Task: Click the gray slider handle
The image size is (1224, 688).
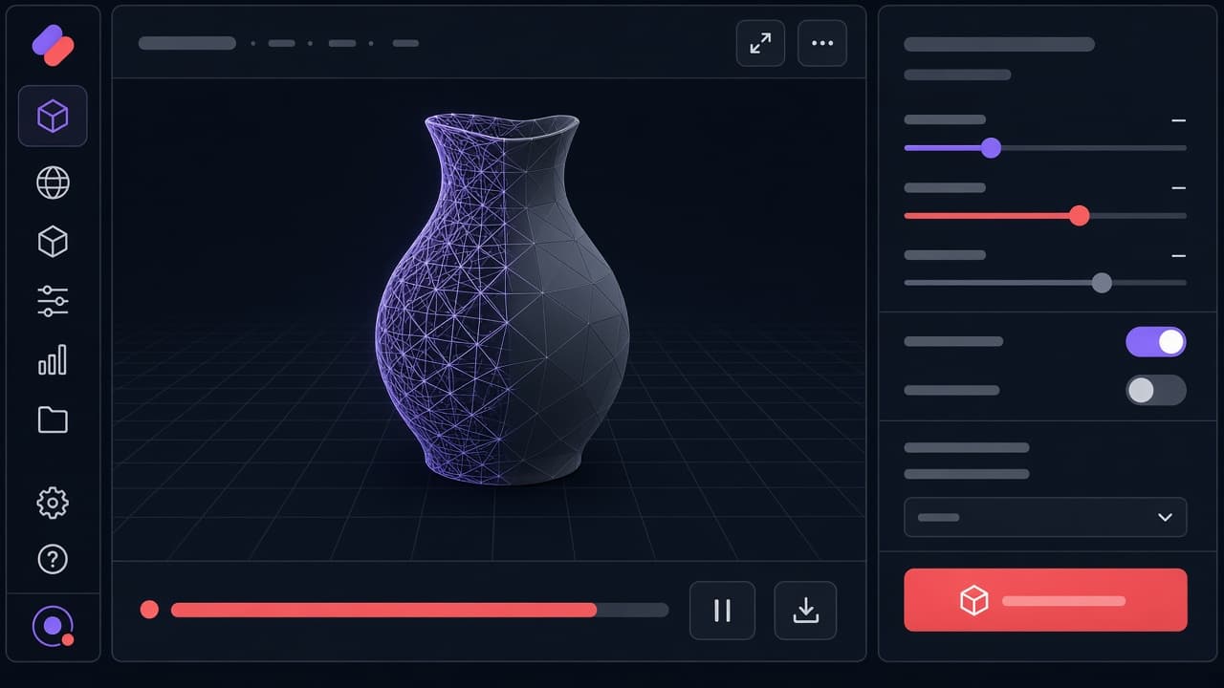Action: coord(1102,283)
